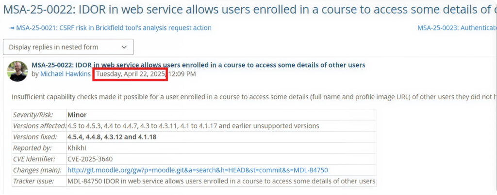
Task: Click the bold post subject title
Action: (x=198, y=65)
